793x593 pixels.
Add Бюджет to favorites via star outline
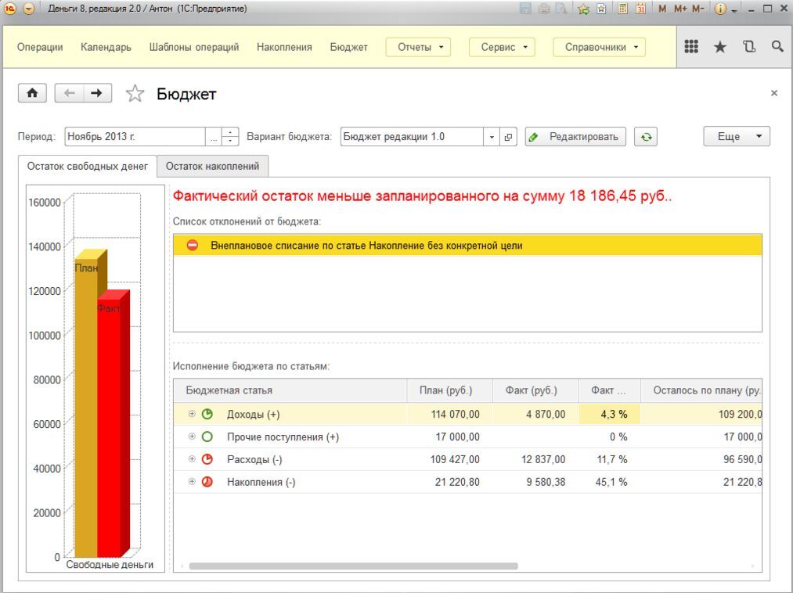point(135,94)
